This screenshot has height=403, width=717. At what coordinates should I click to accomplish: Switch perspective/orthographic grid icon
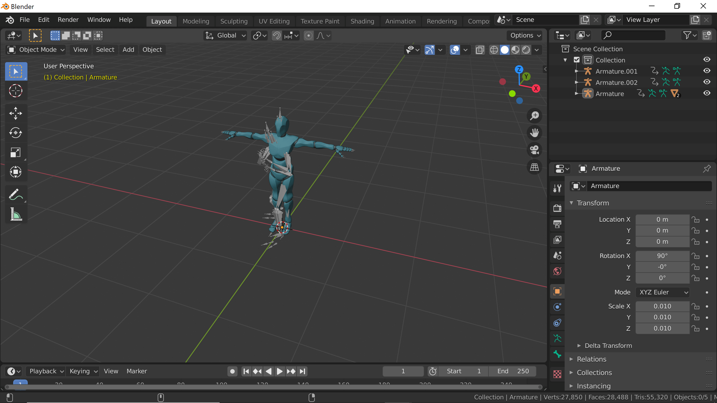coord(534,167)
